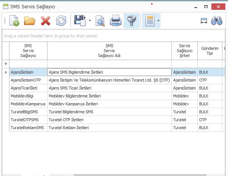Click filter cell under SMS Servis Sağlayıcı column
Image resolution: width=228 pixels, height=176 pixels.
28,64
